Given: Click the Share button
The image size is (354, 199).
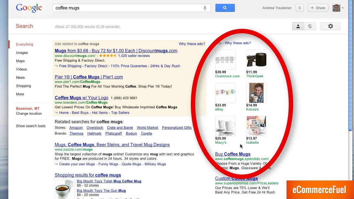Looking at the screenshot, I should 318,8.
